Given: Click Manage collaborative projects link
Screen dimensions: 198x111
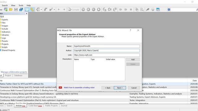Looking at the screenshot, I should 14,72.
